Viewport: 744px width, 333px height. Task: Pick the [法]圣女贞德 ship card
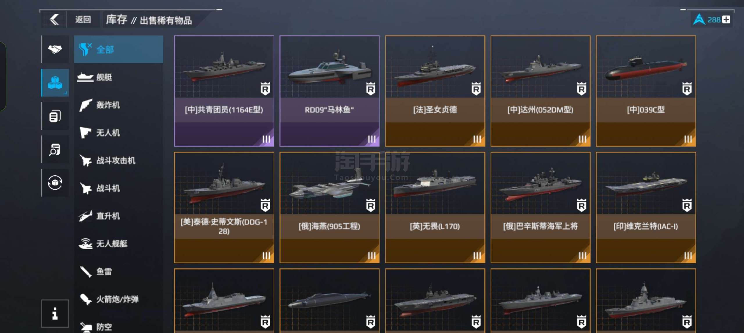(435, 91)
